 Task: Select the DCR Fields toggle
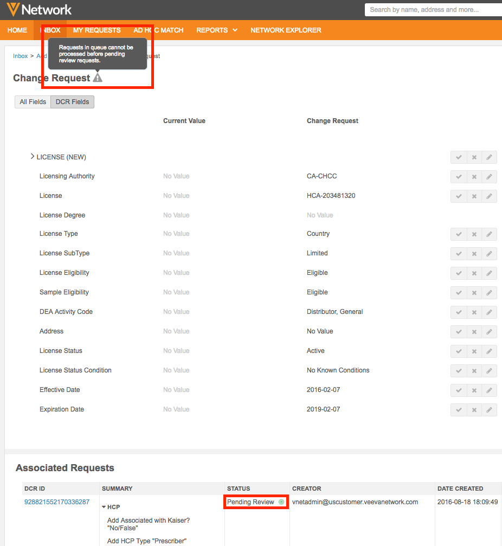(x=72, y=102)
